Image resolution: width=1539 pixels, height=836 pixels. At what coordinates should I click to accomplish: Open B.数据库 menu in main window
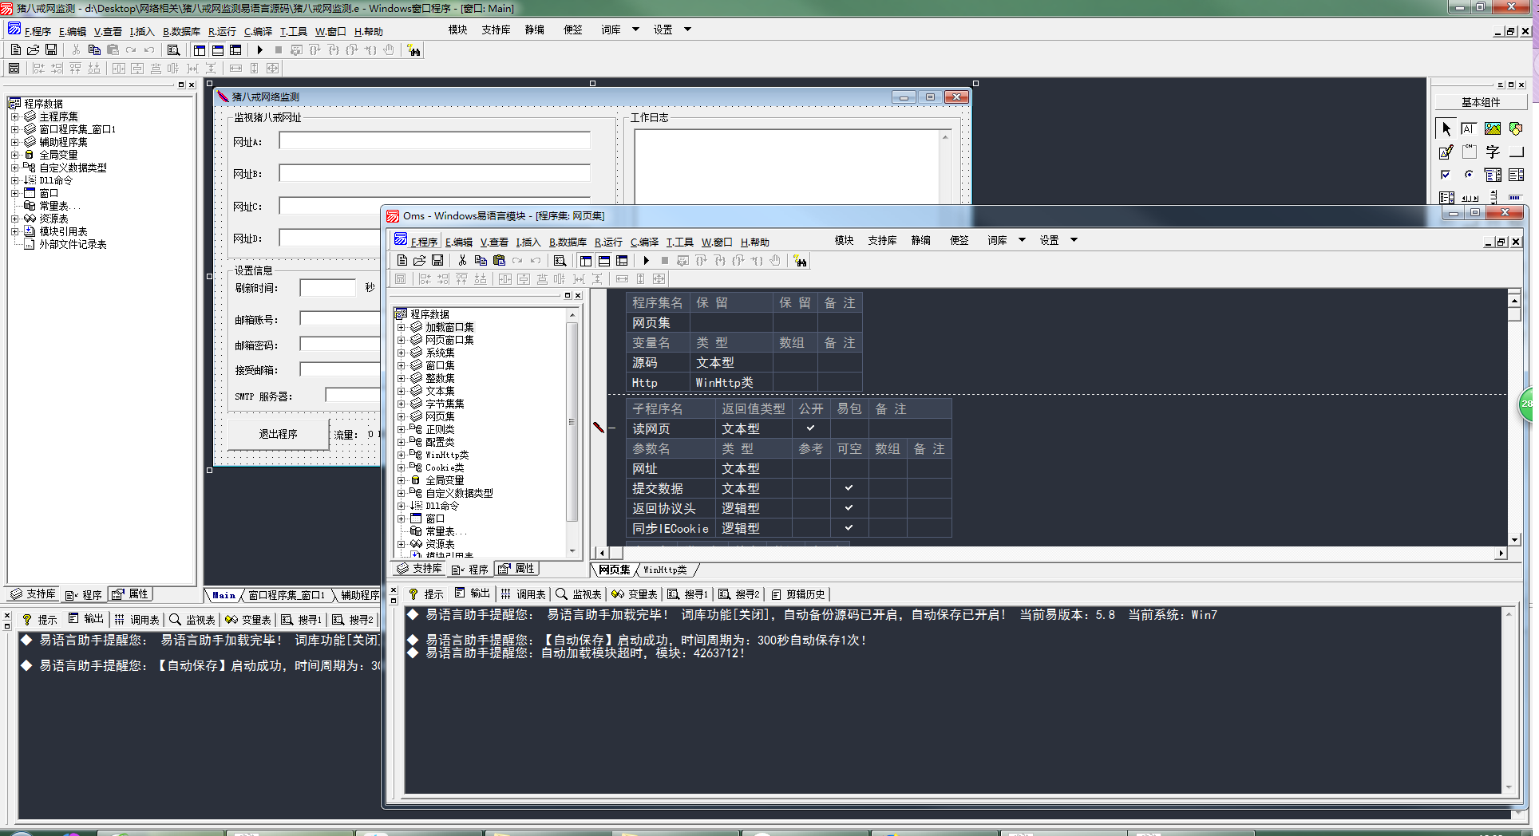click(x=181, y=32)
